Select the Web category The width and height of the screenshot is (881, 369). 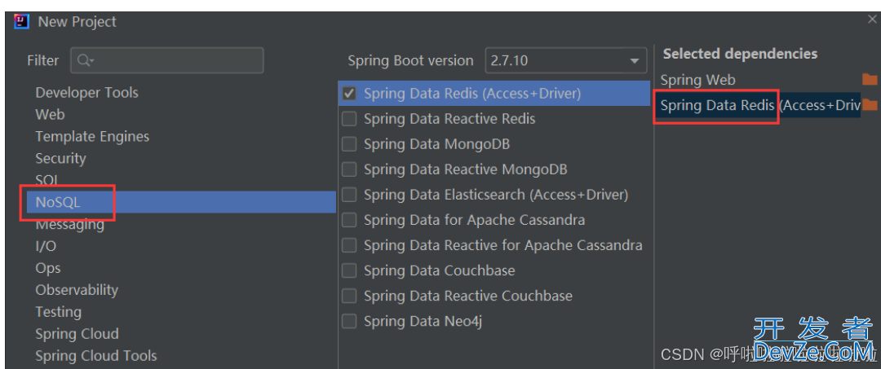[50, 114]
